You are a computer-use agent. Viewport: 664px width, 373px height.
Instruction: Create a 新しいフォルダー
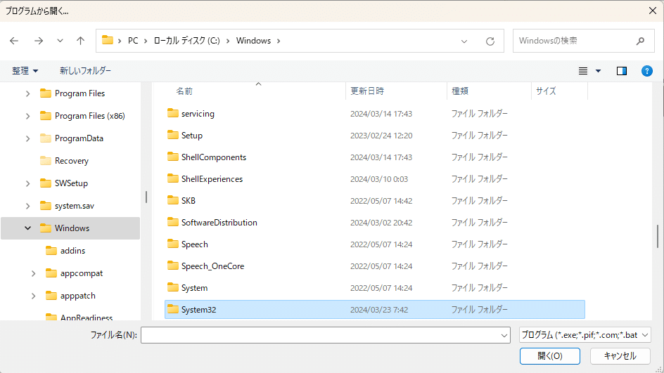[x=85, y=71]
